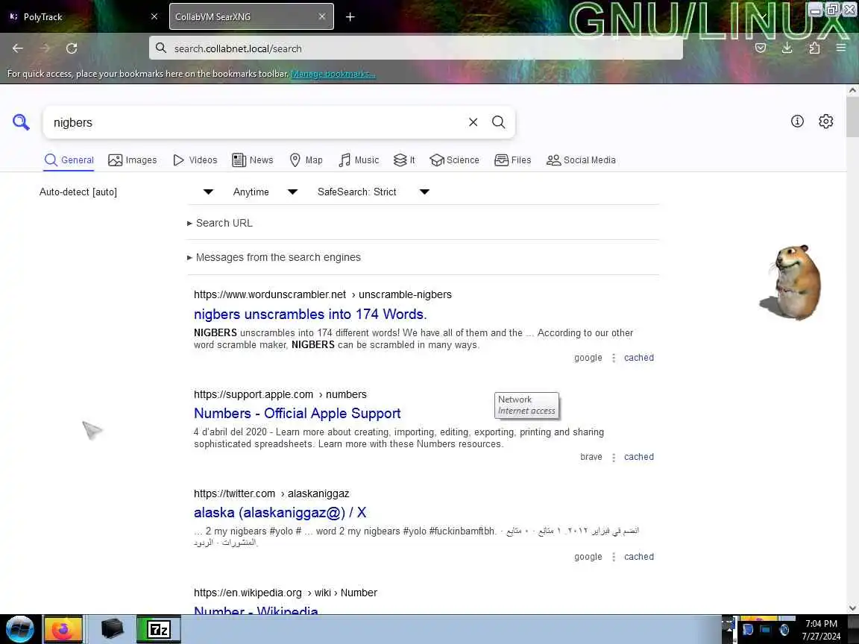Viewport: 859px width, 644px height.
Task: Select the Files category tab
Action: (513, 160)
